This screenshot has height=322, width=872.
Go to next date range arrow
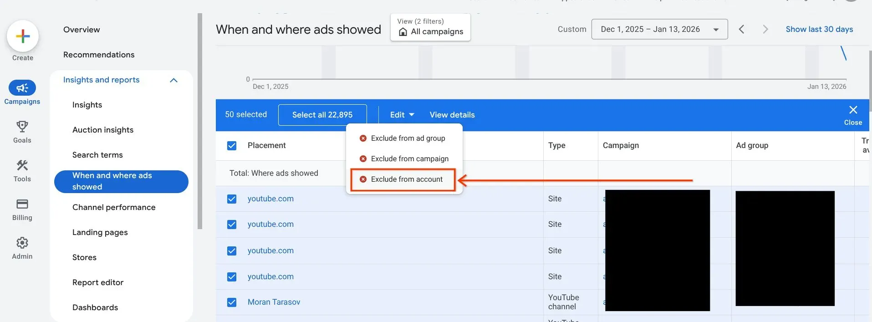[x=765, y=29]
